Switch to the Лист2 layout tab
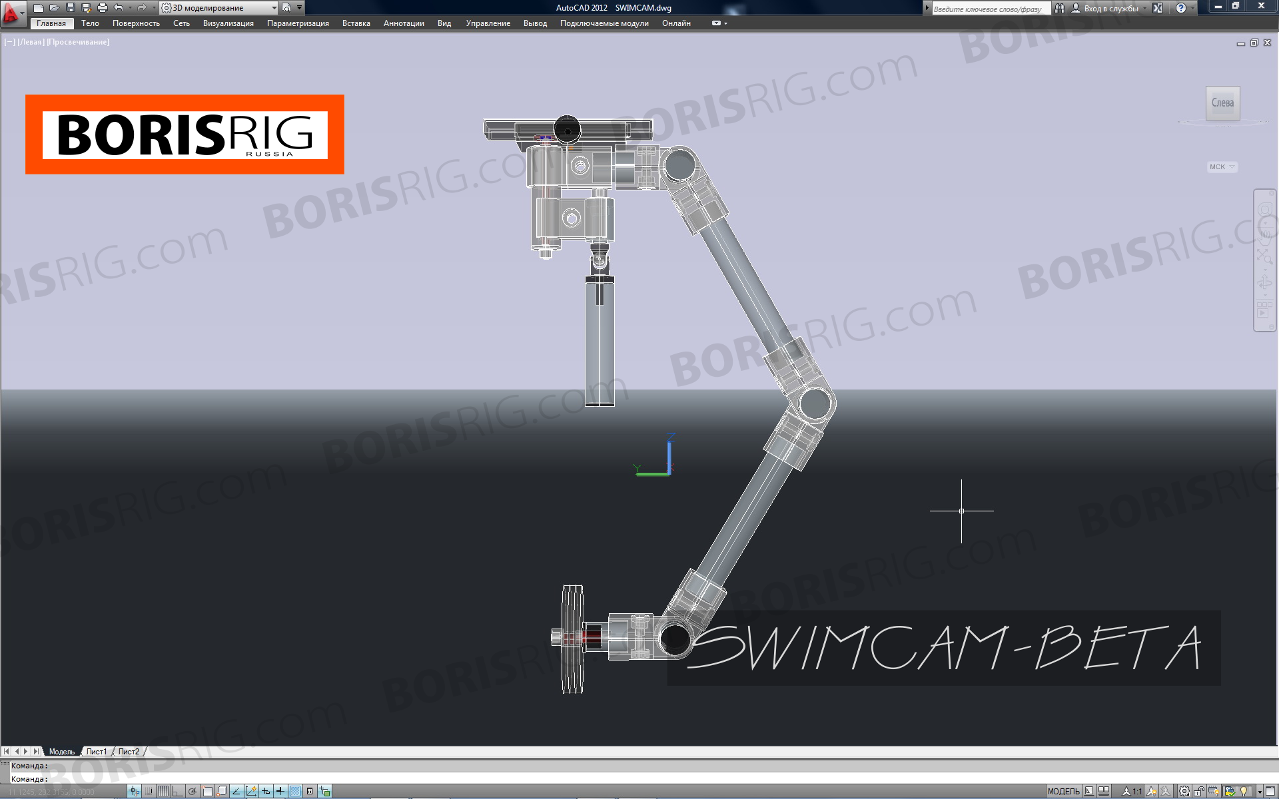1279x799 pixels. click(129, 752)
